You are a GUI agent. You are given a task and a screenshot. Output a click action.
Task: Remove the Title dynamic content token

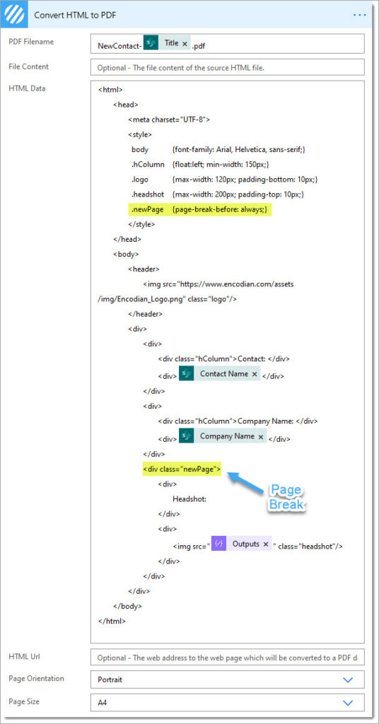pos(185,44)
